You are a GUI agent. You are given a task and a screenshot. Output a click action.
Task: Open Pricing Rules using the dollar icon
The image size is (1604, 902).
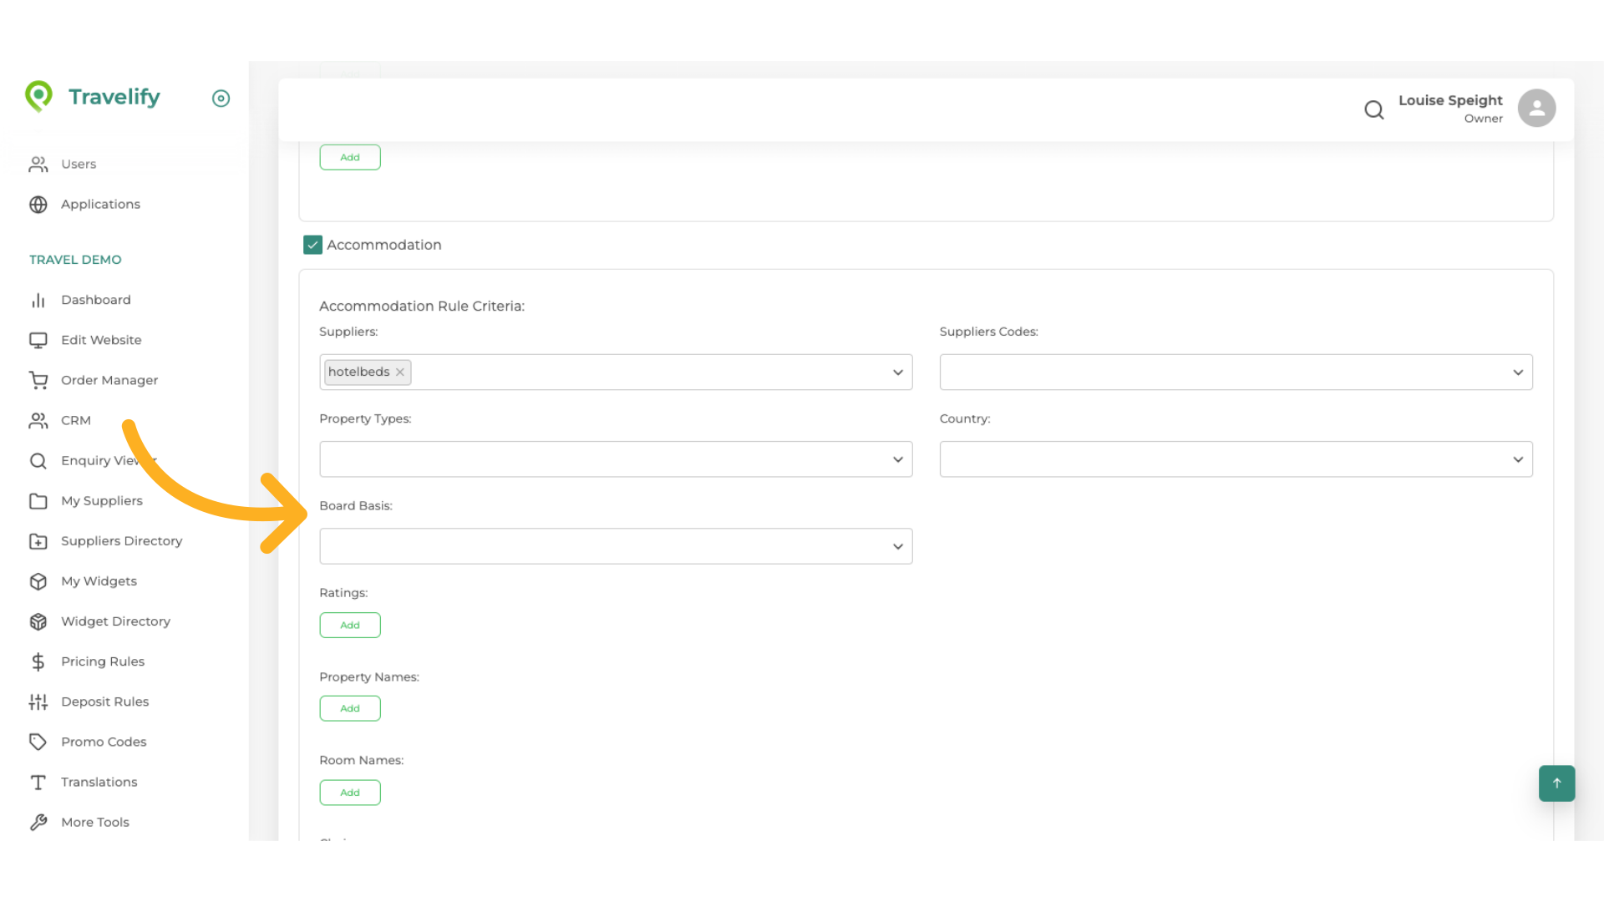pos(38,661)
